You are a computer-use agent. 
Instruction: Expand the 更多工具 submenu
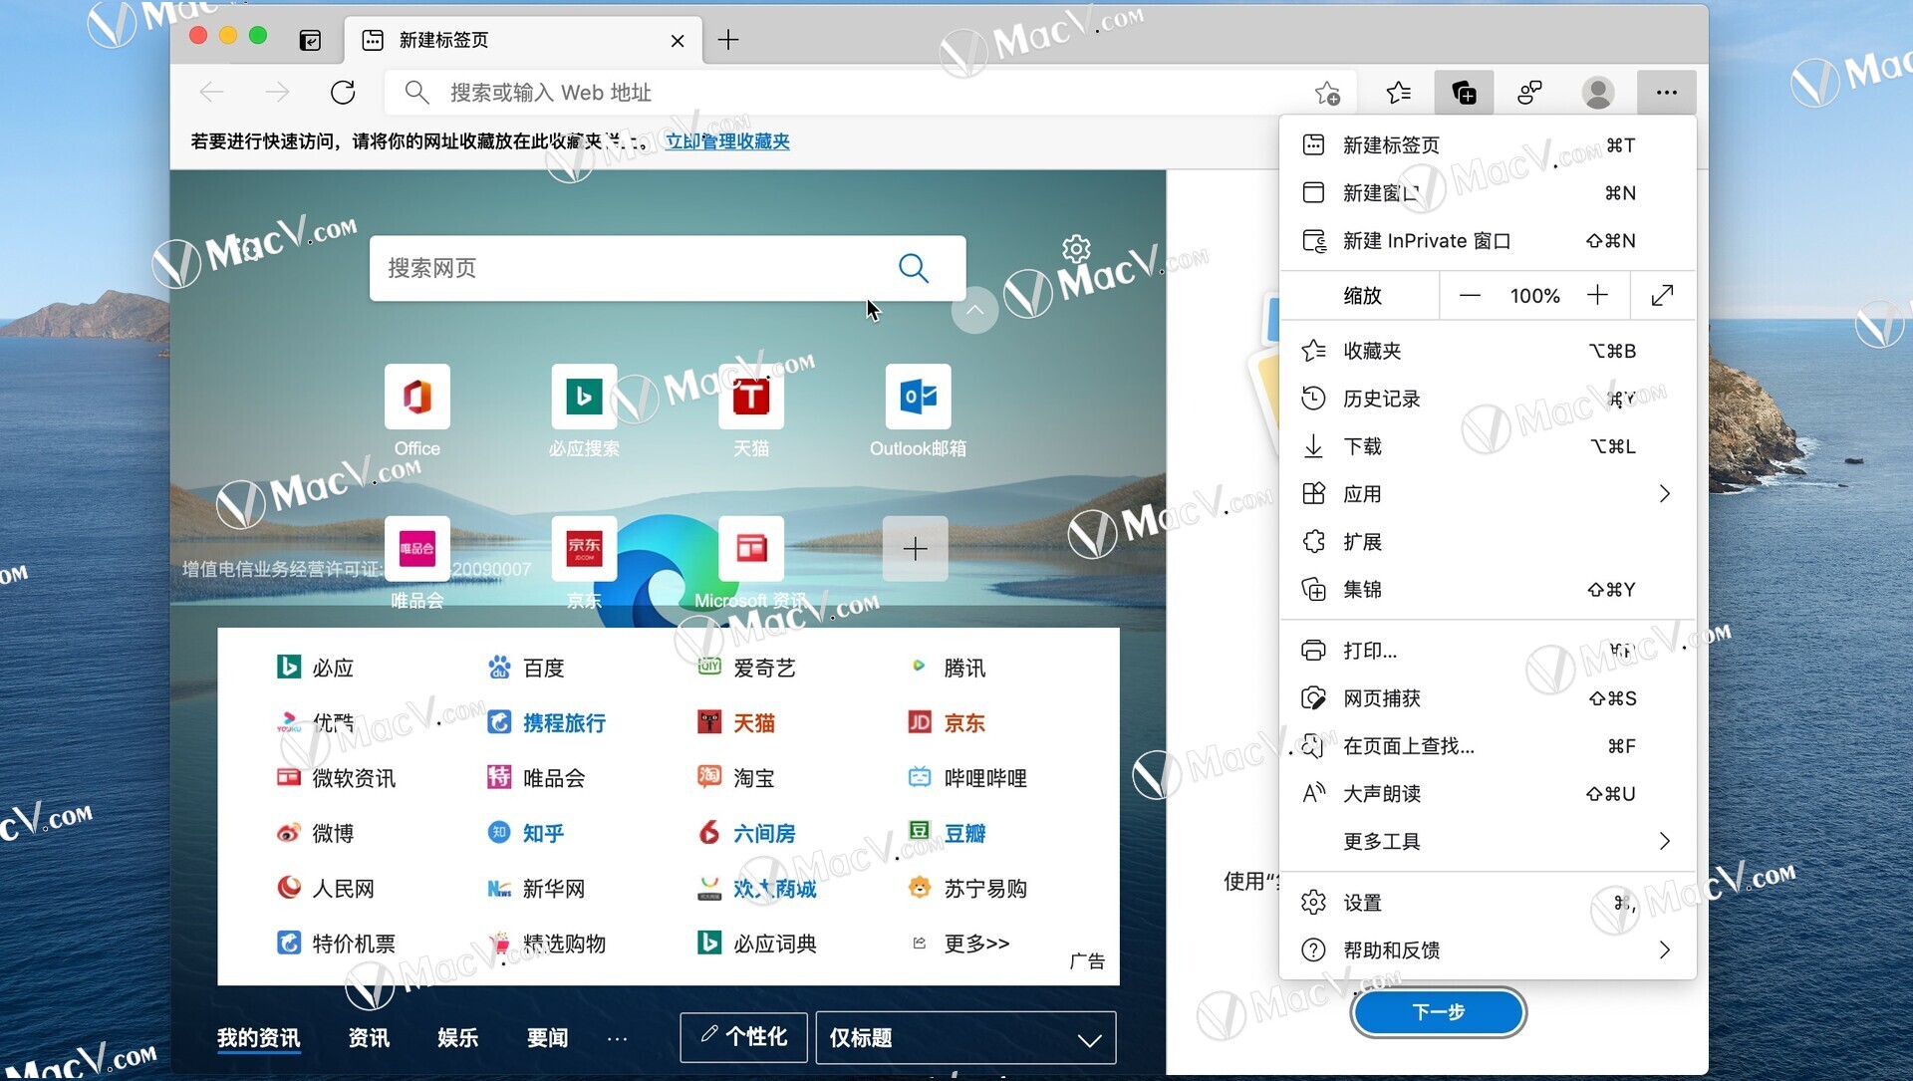(x=1488, y=842)
